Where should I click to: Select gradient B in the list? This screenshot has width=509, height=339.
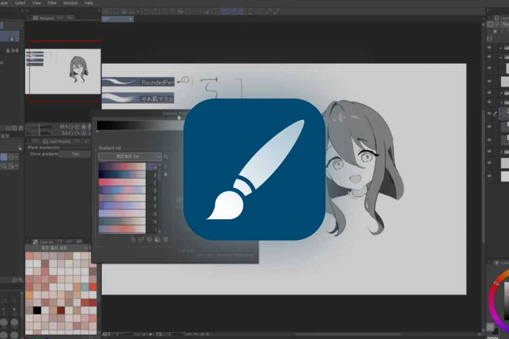coord(128,175)
